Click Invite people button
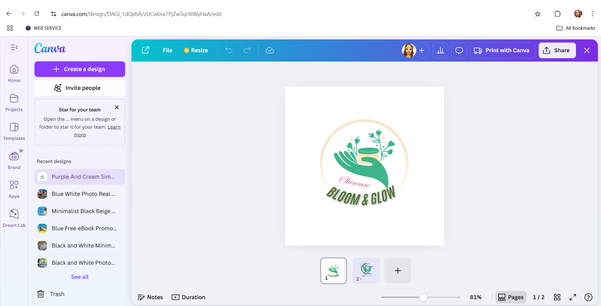The image size is (601, 306). coord(80,88)
